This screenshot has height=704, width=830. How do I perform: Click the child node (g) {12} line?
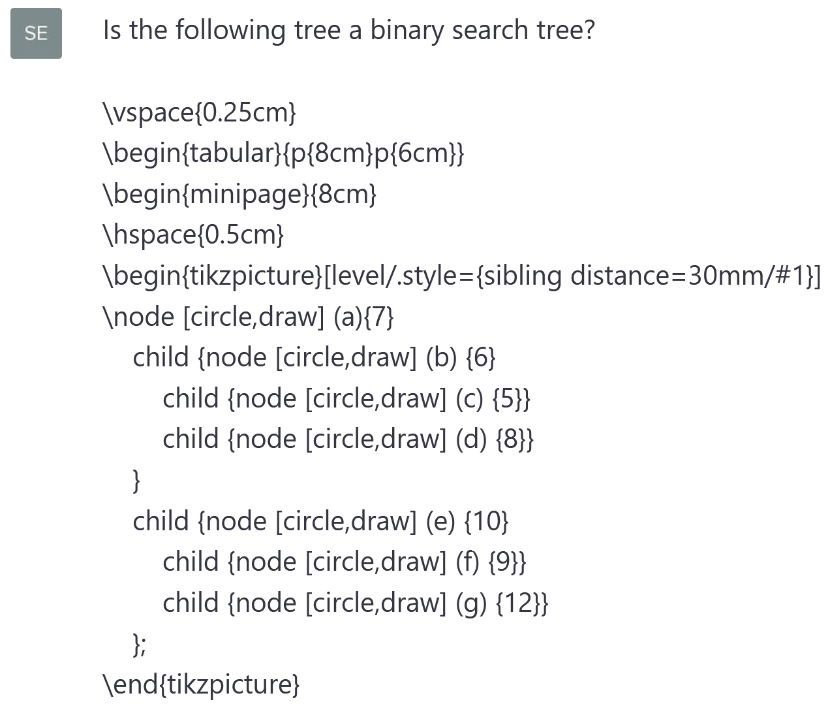355,603
